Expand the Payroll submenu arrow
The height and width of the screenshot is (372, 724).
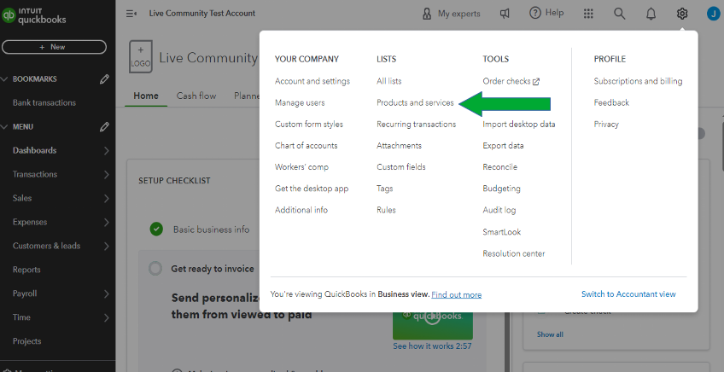tap(106, 294)
